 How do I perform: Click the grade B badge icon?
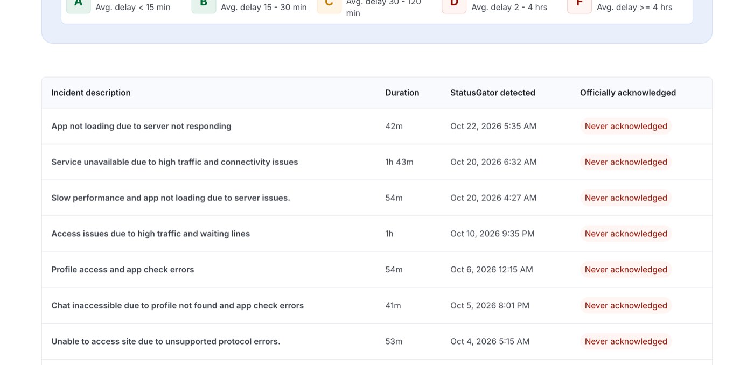pos(204,5)
